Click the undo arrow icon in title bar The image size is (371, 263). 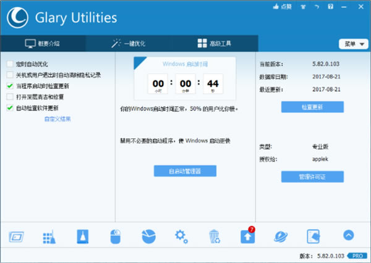pos(317,7)
